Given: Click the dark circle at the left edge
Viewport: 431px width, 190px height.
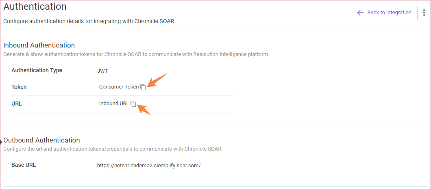Looking at the screenshot, I should click(x=0, y=142).
